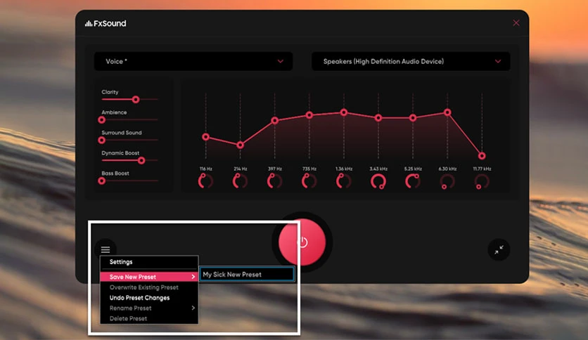Click the 1.36 kHz frequency knob
Screen dimensions: 588x340
343,181
